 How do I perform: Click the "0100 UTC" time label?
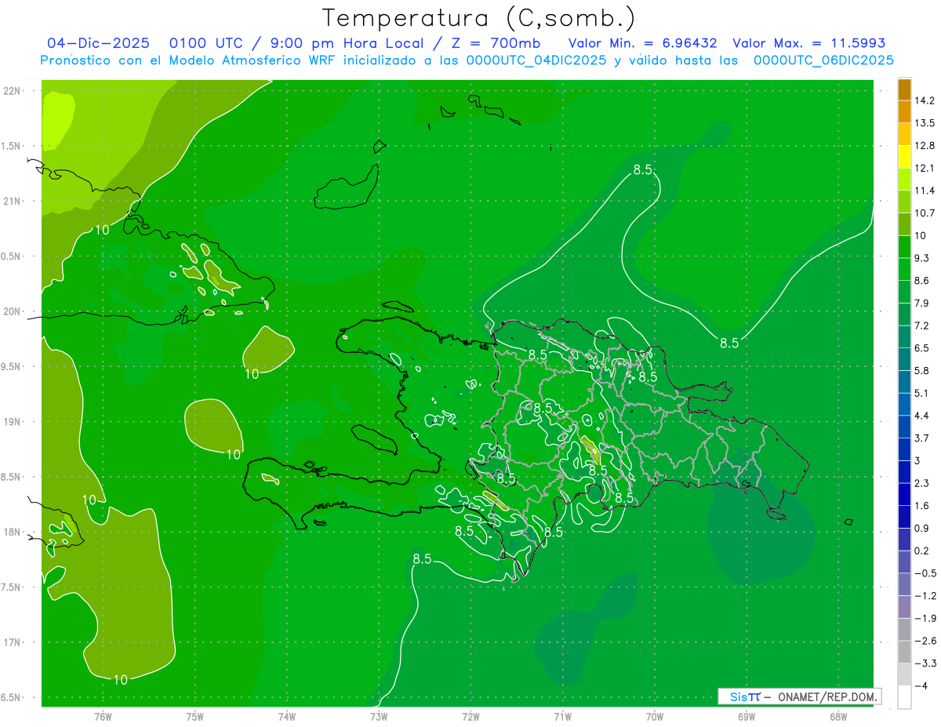pyautogui.click(x=205, y=43)
